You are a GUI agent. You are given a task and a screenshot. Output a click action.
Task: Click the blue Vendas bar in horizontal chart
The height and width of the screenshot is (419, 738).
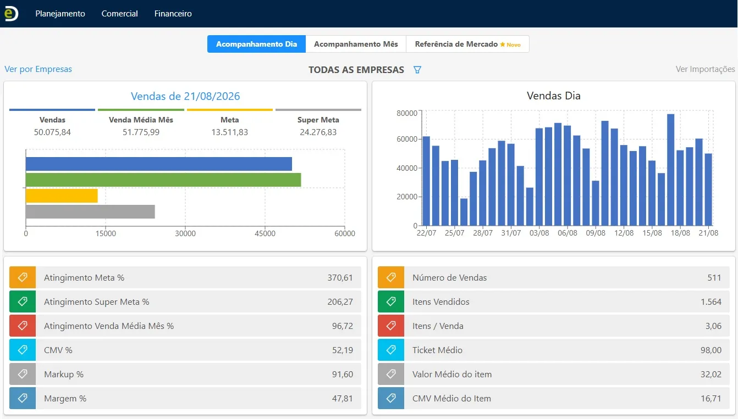(x=159, y=164)
